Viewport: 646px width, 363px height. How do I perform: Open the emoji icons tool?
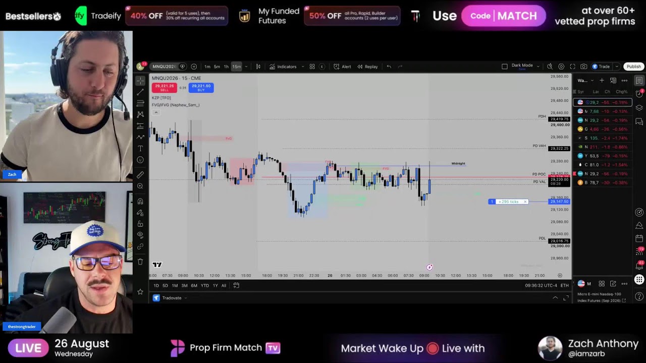140,160
